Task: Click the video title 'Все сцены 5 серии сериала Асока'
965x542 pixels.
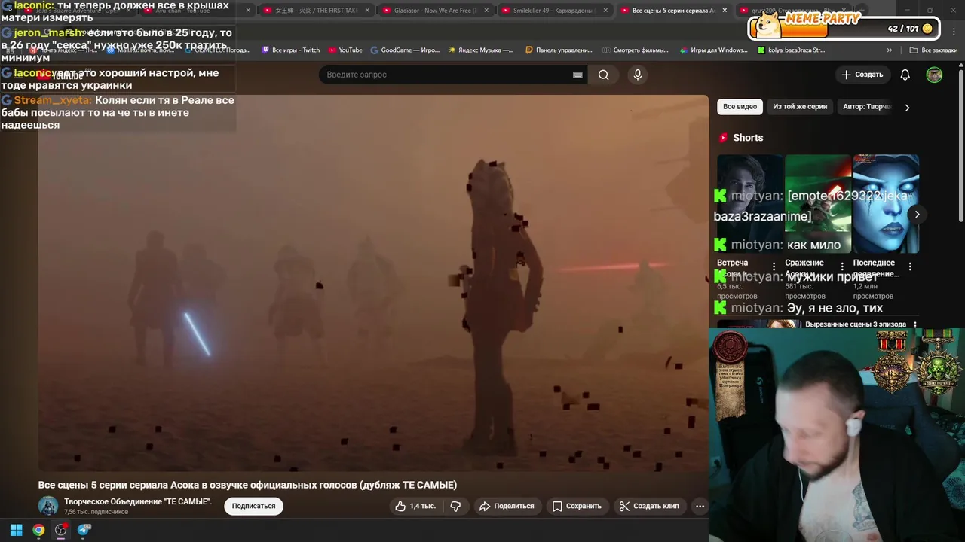Action: point(247,485)
